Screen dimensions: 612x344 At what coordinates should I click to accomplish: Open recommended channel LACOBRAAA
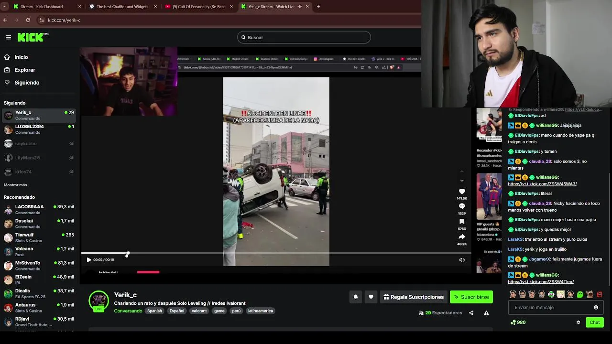pyautogui.click(x=39, y=209)
